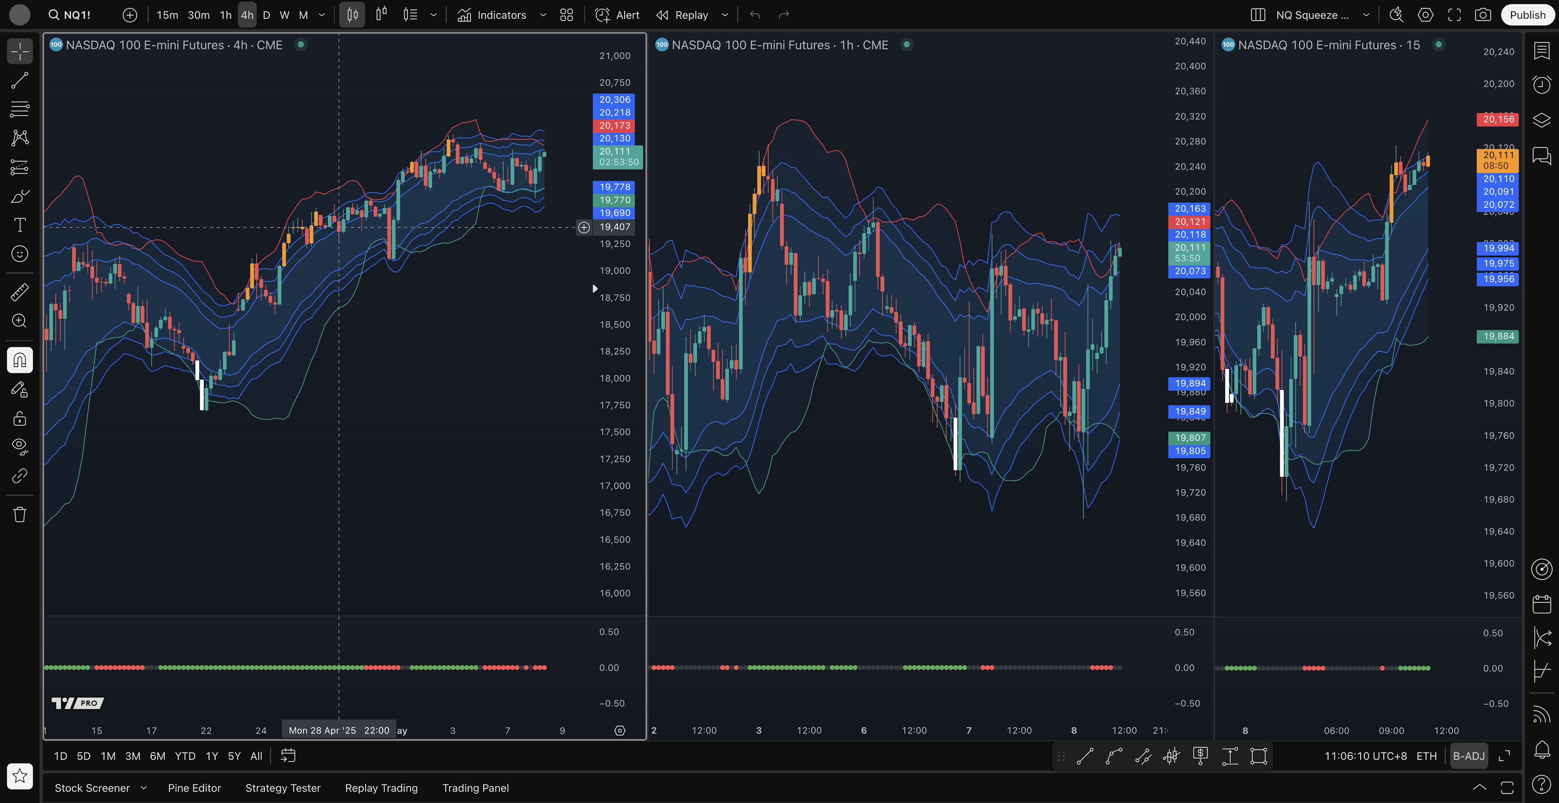Viewport: 1559px width, 803px height.
Task: Click the trash remove-drawings icon
Action: (x=19, y=515)
